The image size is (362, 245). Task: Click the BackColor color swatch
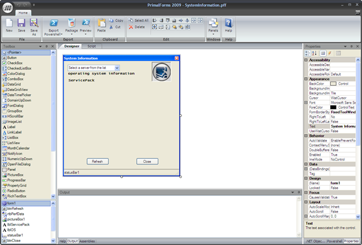[x=333, y=84]
